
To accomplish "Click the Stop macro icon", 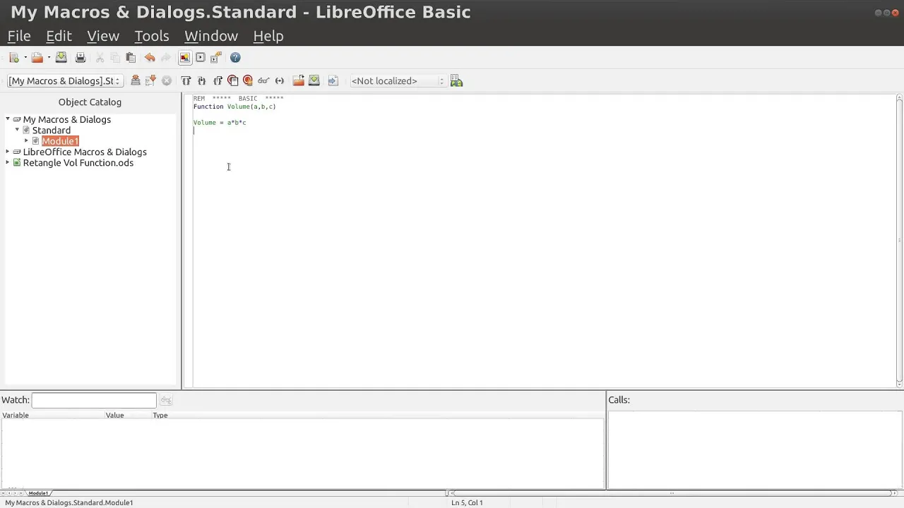I will [167, 81].
